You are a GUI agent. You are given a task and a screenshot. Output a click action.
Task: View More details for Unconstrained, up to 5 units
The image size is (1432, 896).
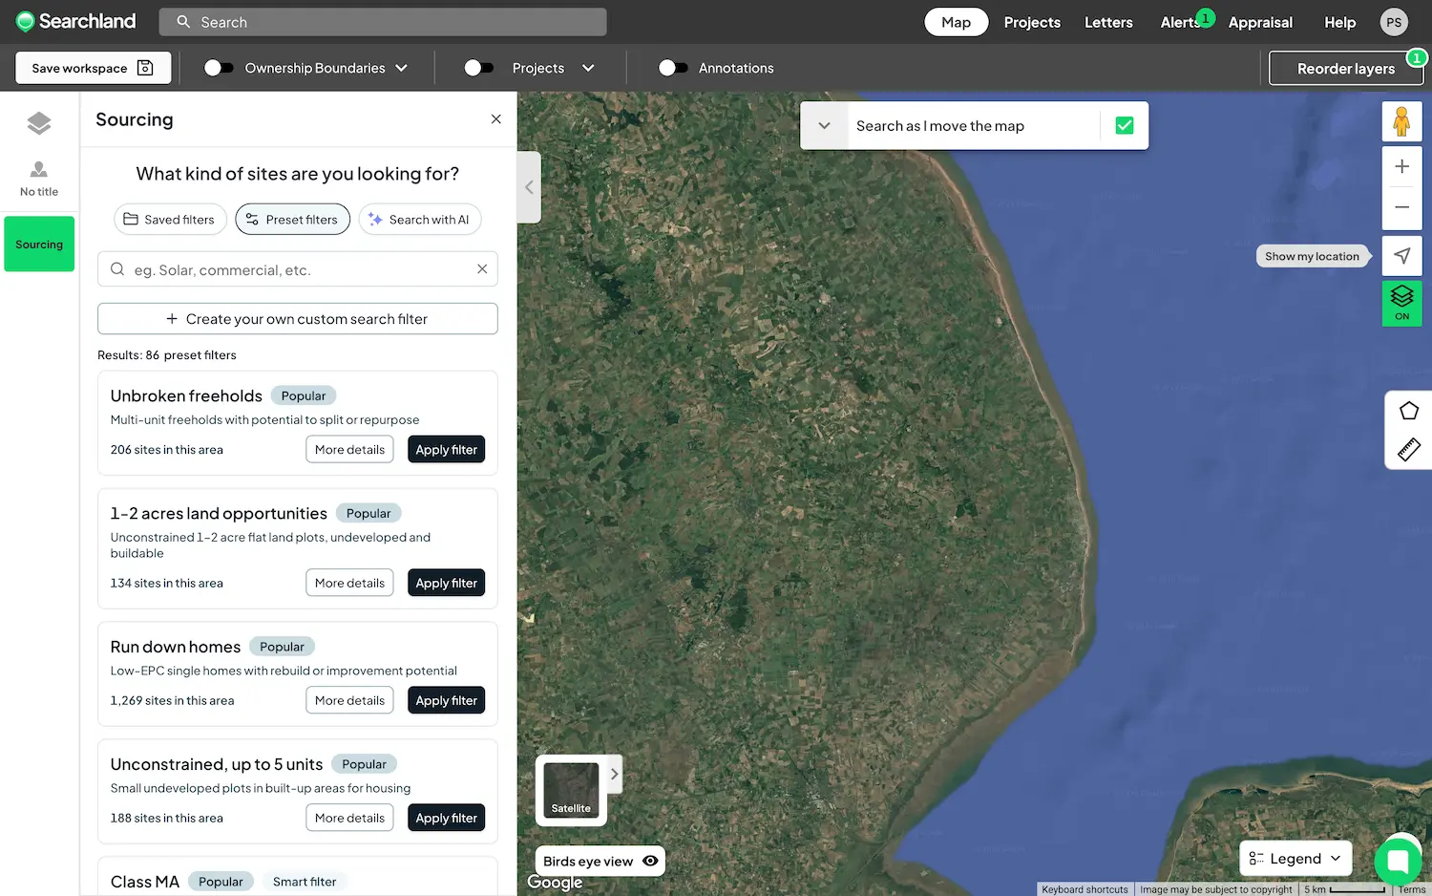[x=349, y=818]
